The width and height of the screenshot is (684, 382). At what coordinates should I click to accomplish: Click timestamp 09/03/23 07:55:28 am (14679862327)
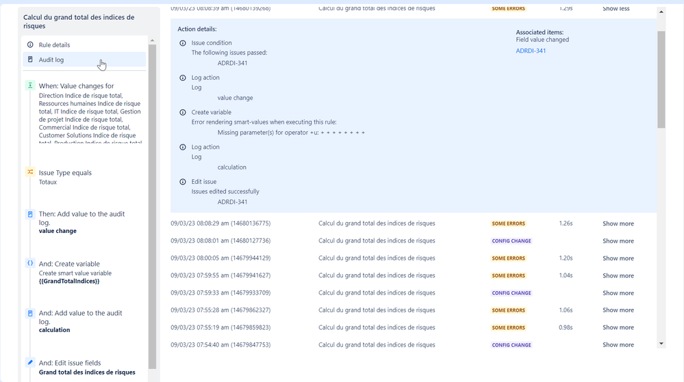(220, 310)
